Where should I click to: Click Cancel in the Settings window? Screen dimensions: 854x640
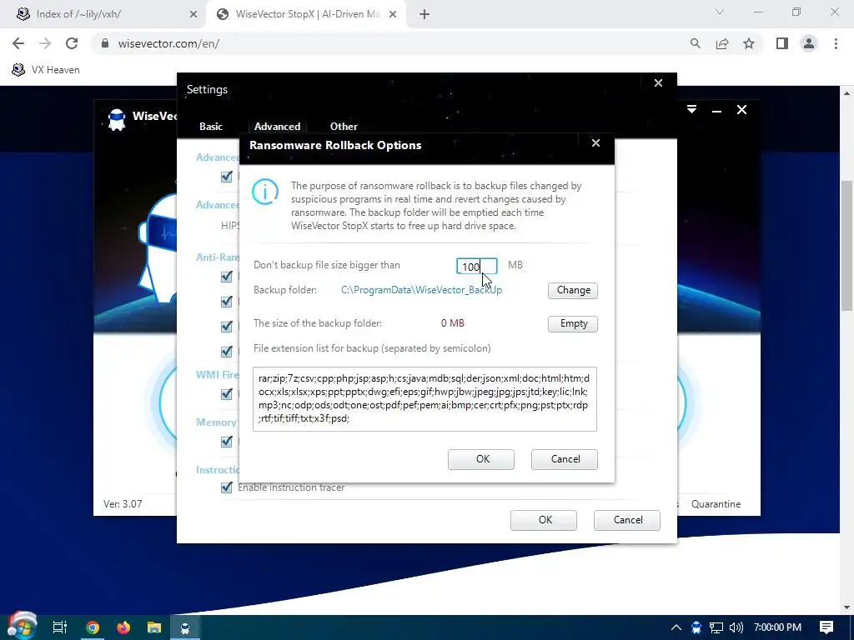(x=627, y=520)
